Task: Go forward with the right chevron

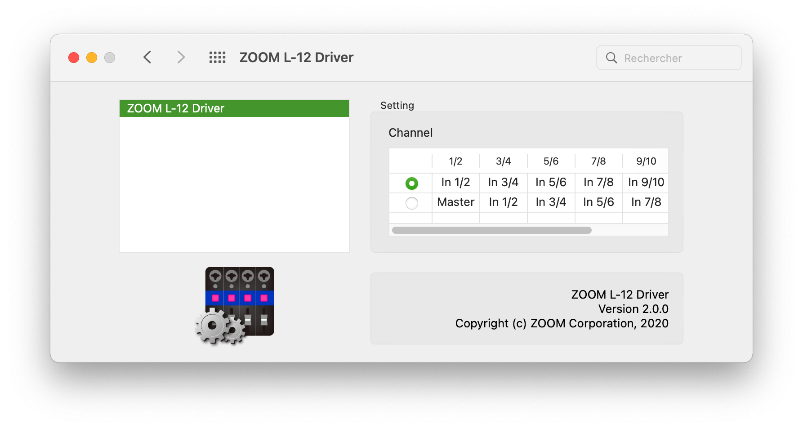Action: click(181, 57)
